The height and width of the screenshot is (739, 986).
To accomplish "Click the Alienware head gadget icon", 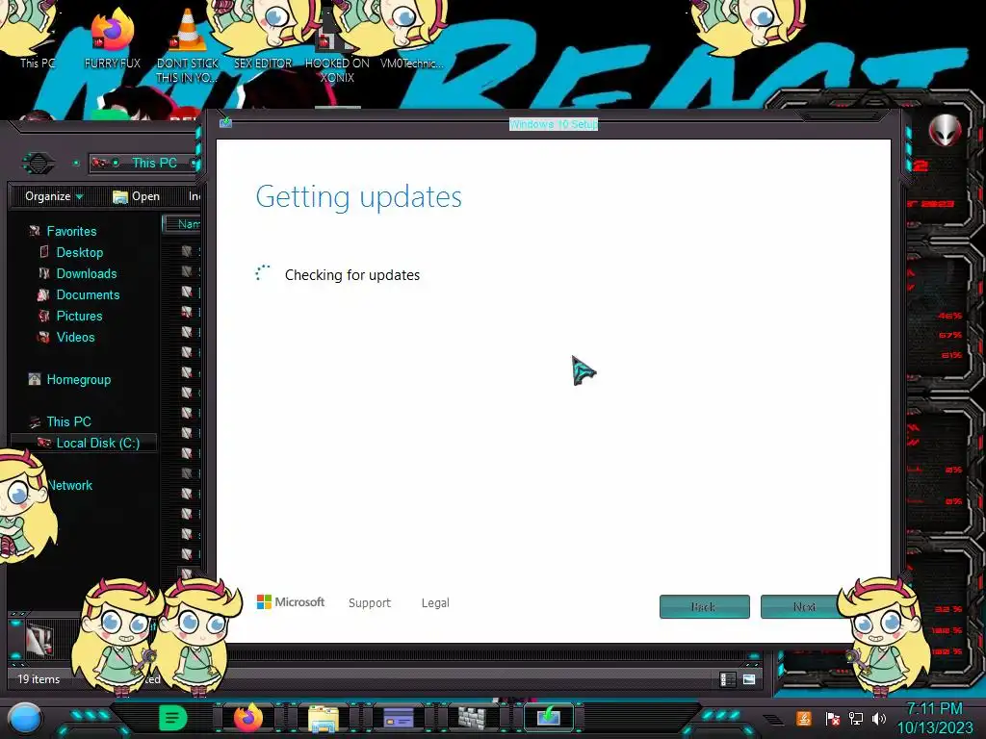I will (945, 131).
